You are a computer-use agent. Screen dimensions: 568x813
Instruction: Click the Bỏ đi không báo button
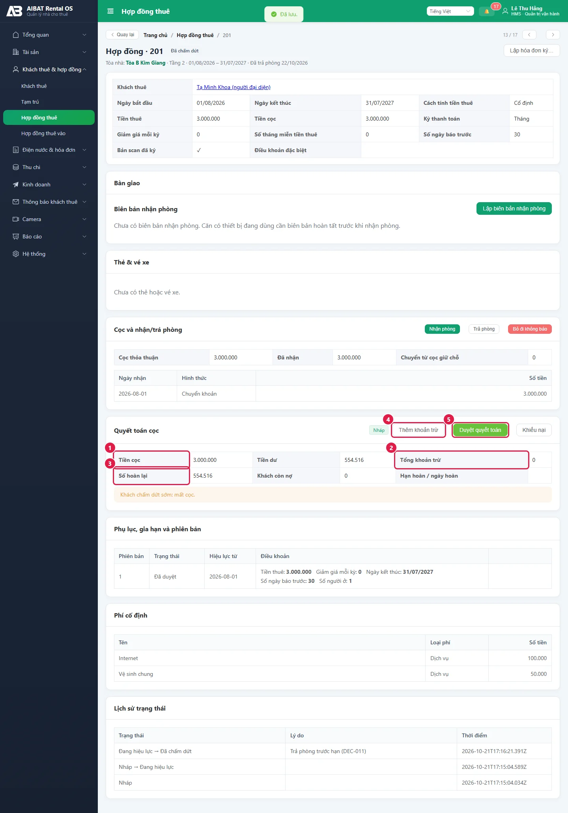click(530, 329)
